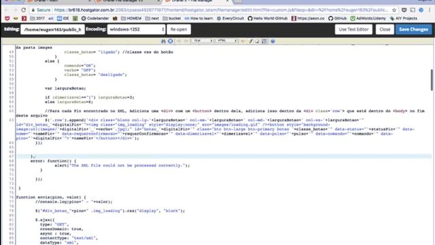This screenshot has height=245, width=435.
Task: Click the shield extension icon in Chrome
Action: [x=404, y=10]
